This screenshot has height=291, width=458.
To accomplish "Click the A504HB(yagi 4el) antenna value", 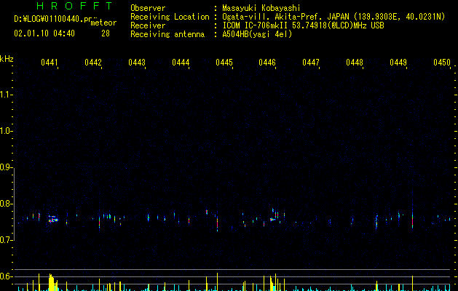I will [257, 34].
